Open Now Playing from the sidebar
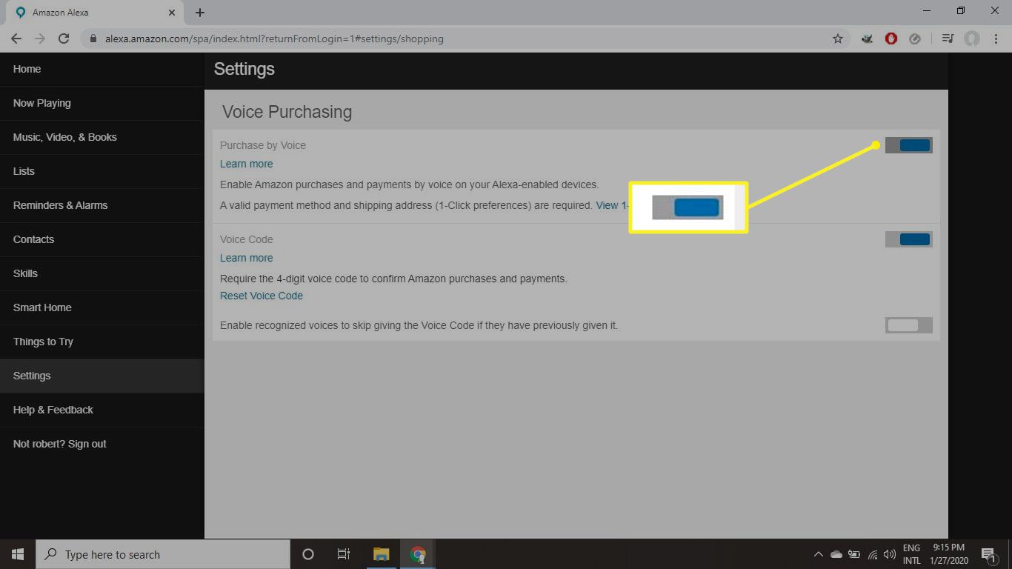This screenshot has height=569, width=1012. tap(101, 103)
